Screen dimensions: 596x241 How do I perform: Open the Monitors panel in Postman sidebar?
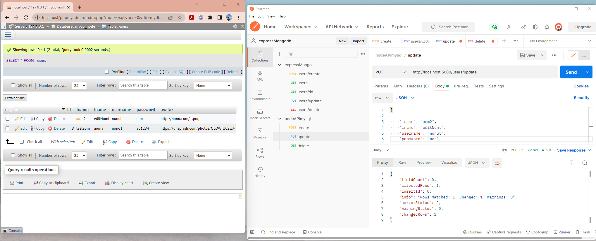pyautogui.click(x=260, y=133)
